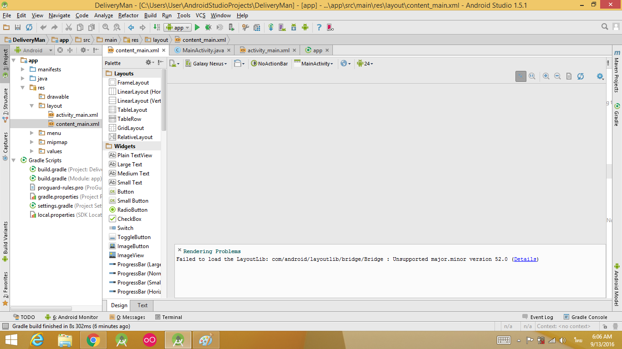This screenshot has height=349, width=622.
Task: Open the File menu
Action: 7,15
